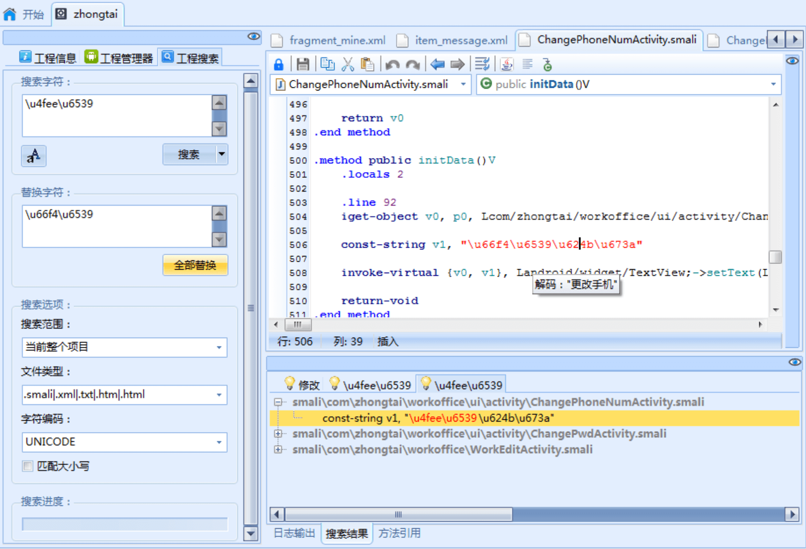
Task: Click the search results horizontal scrollbar thumb
Action: click(399, 514)
